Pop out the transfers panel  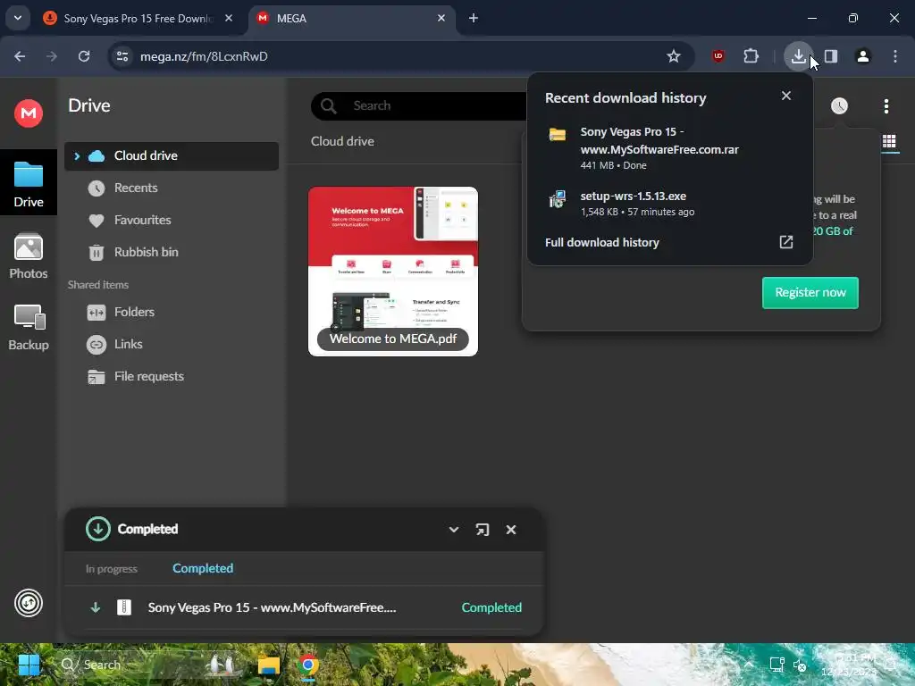(x=482, y=530)
